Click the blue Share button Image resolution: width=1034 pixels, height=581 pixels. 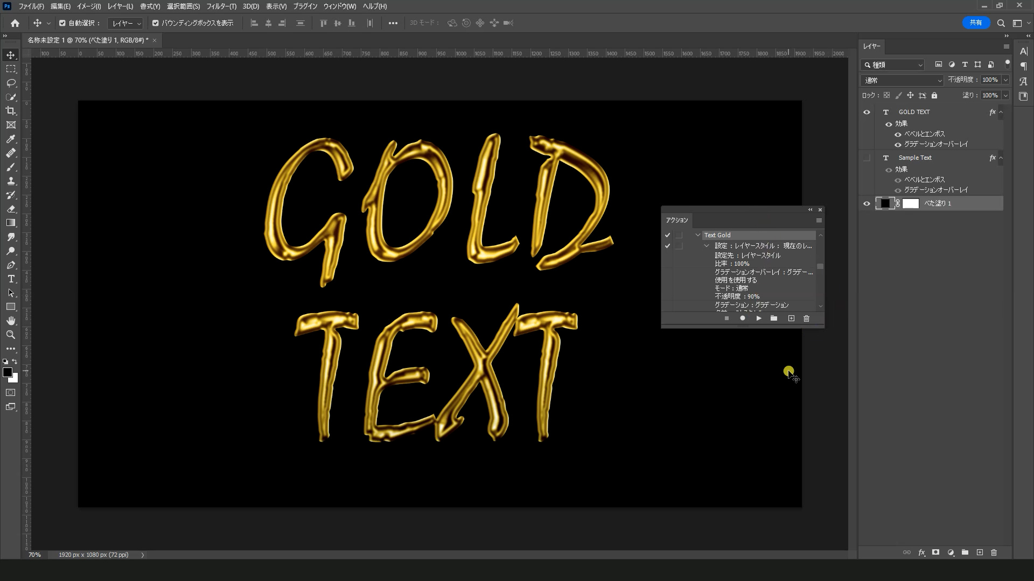click(x=975, y=23)
